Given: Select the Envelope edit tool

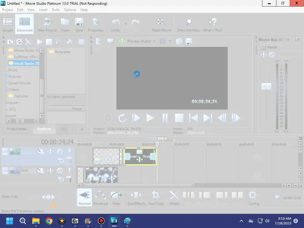Looking at the screenshot, I should (x=100, y=198).
